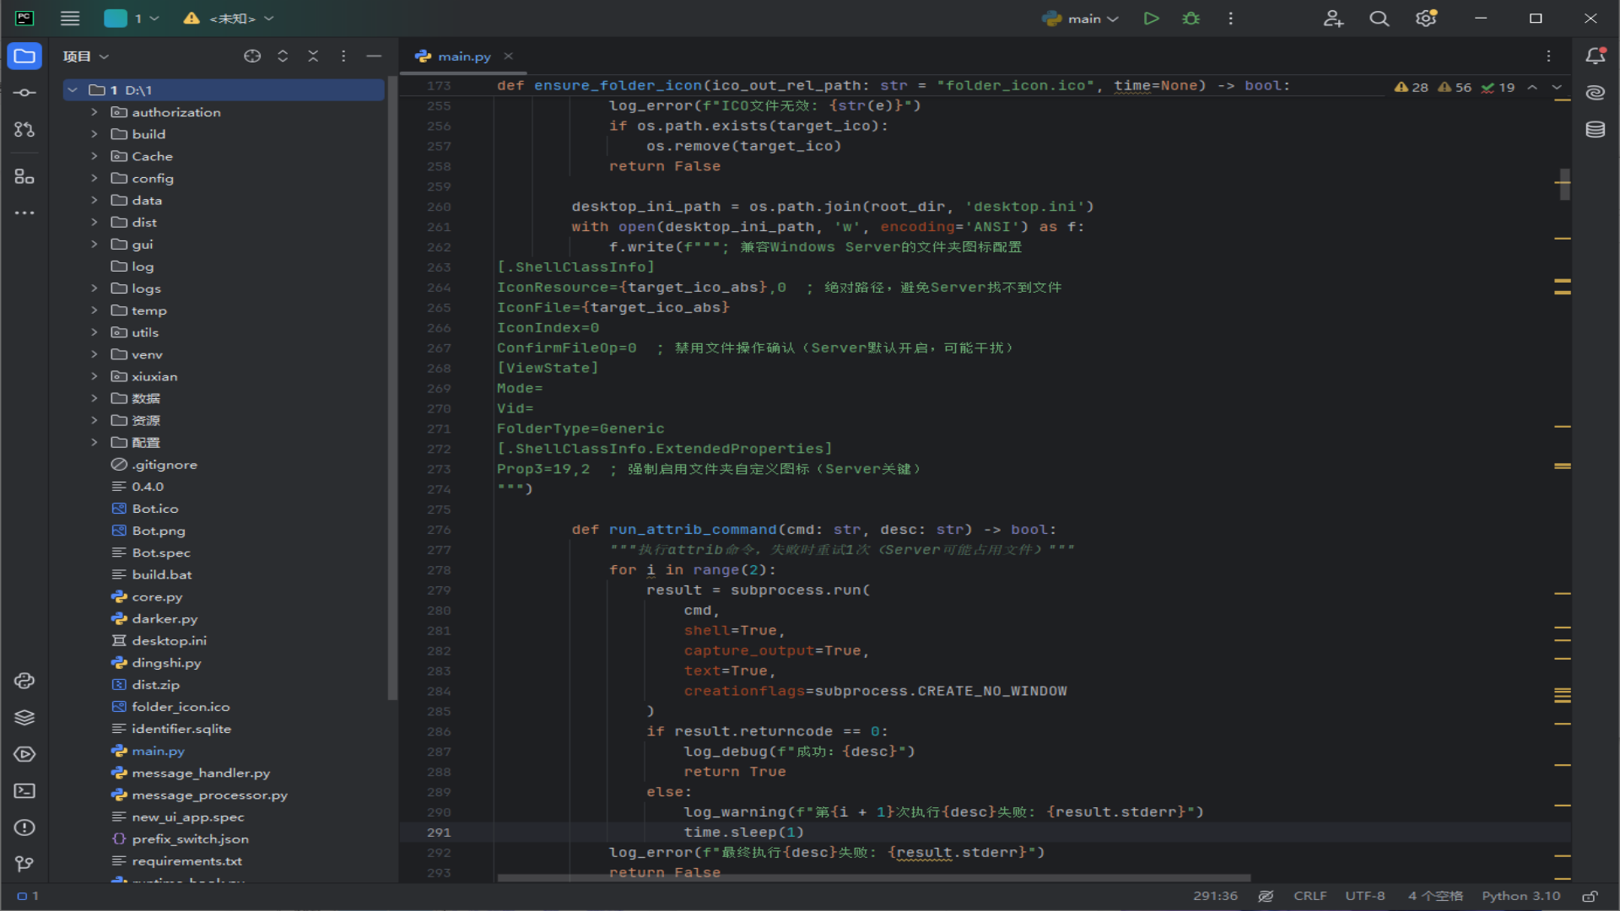
Task: Open the Problems tool window
Action: [x=24, y=827]
